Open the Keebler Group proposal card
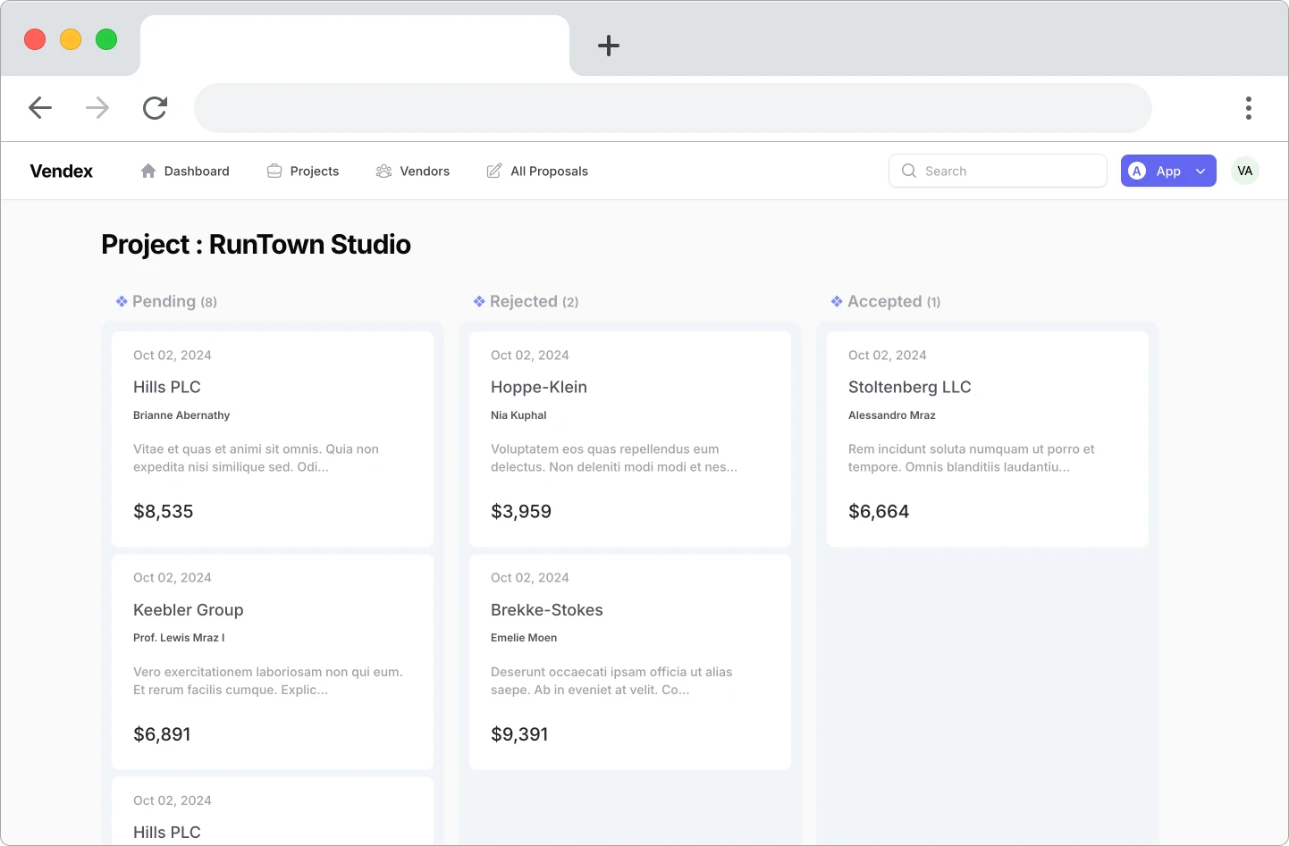Screen dimensions: 1289x846 (273, 662)
